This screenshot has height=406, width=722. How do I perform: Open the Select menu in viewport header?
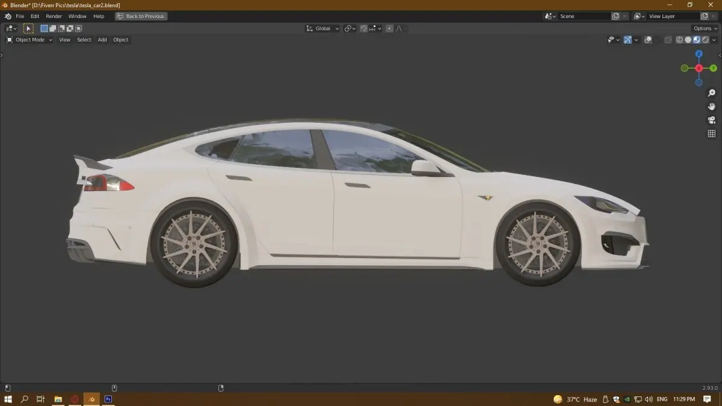84,40
